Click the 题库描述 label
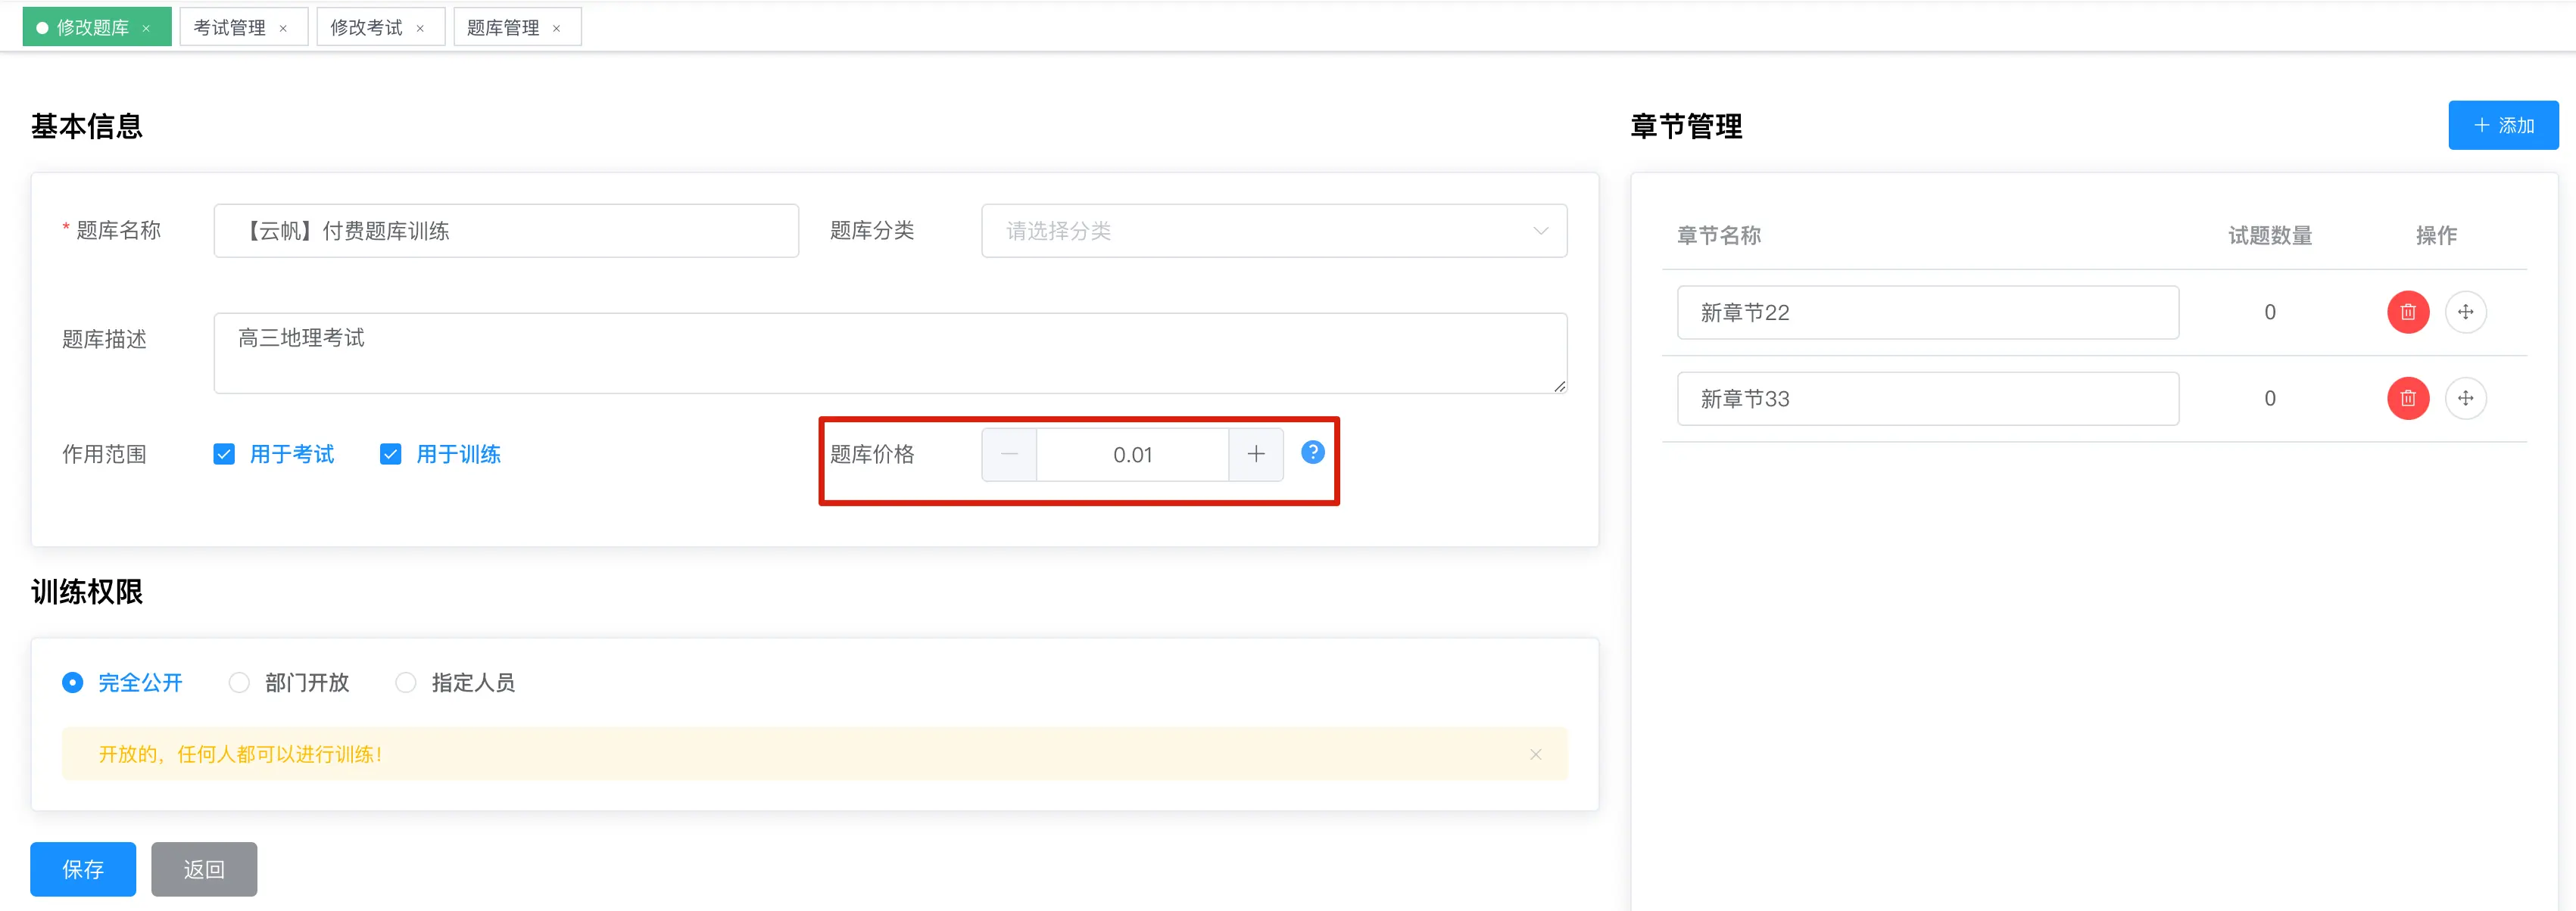Image resolution: width=2576 pixels, height=911 pixels. pos(104,340)
